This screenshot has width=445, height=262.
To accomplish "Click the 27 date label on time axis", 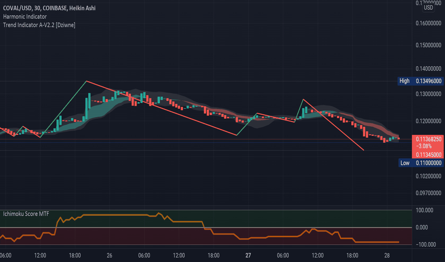I will click(x=248, y=255).
